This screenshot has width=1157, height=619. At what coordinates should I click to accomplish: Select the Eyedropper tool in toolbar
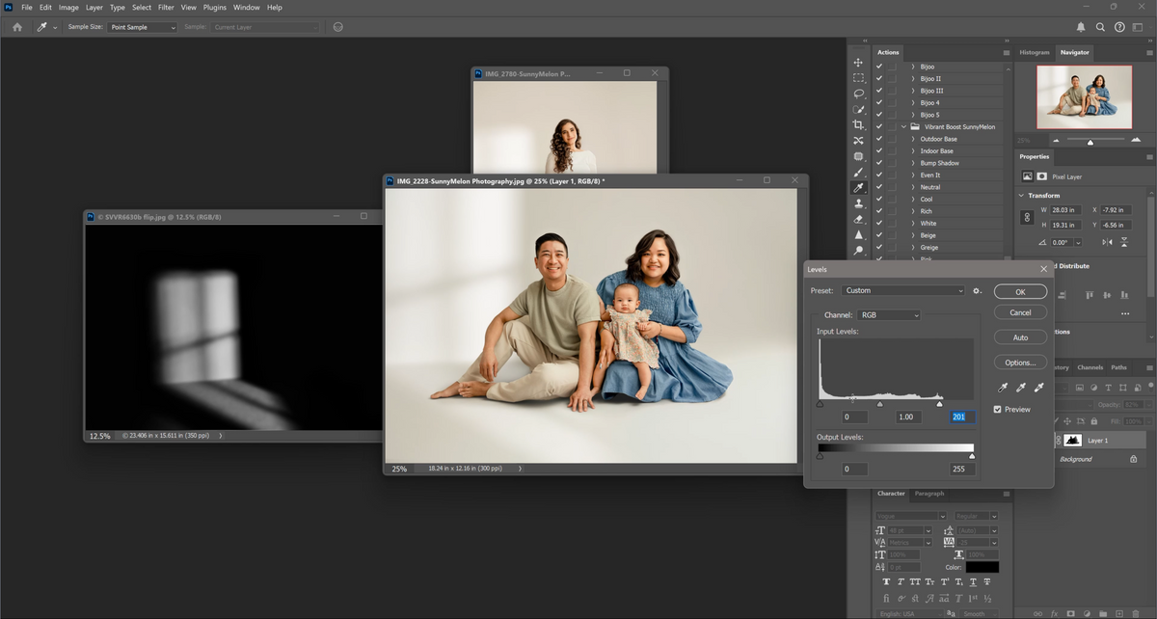click(x=858, y=188)
